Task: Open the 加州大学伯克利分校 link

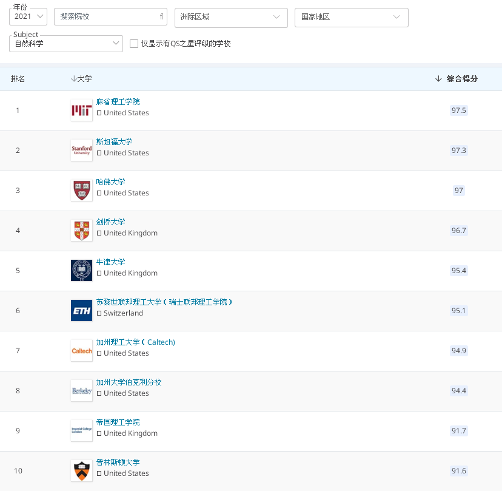Action: [x=129, y=382]
